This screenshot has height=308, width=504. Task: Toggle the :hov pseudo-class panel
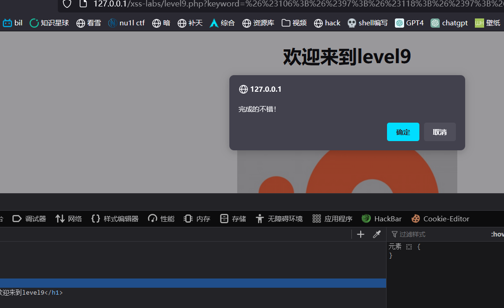tap(497, 234)
